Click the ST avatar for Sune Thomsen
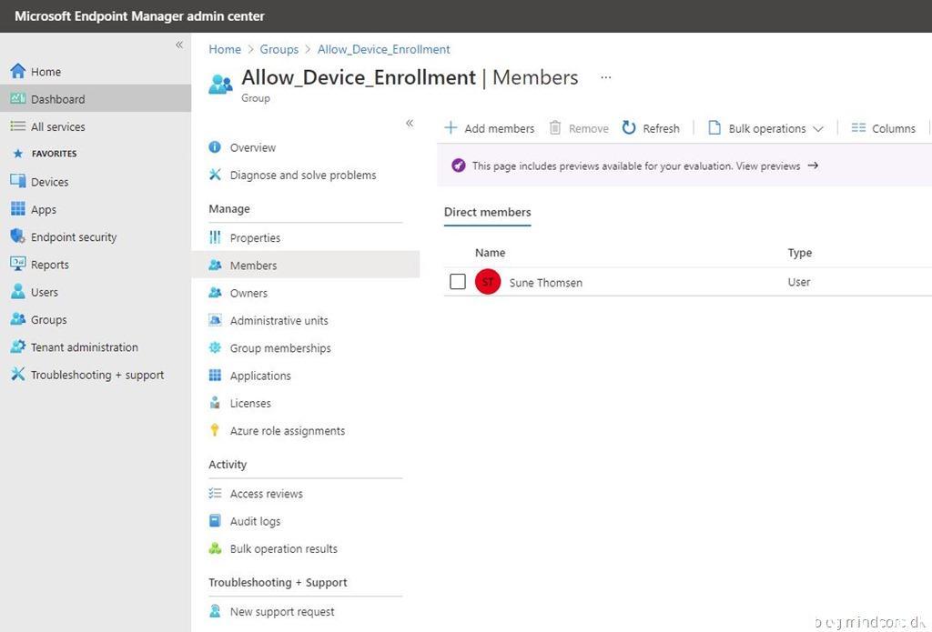This screenshot has width=932, height=632. click(488, 282)
